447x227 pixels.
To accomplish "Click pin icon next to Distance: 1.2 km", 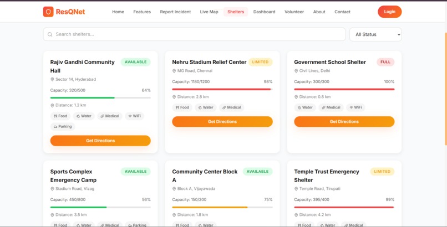I will coord(52,105).
